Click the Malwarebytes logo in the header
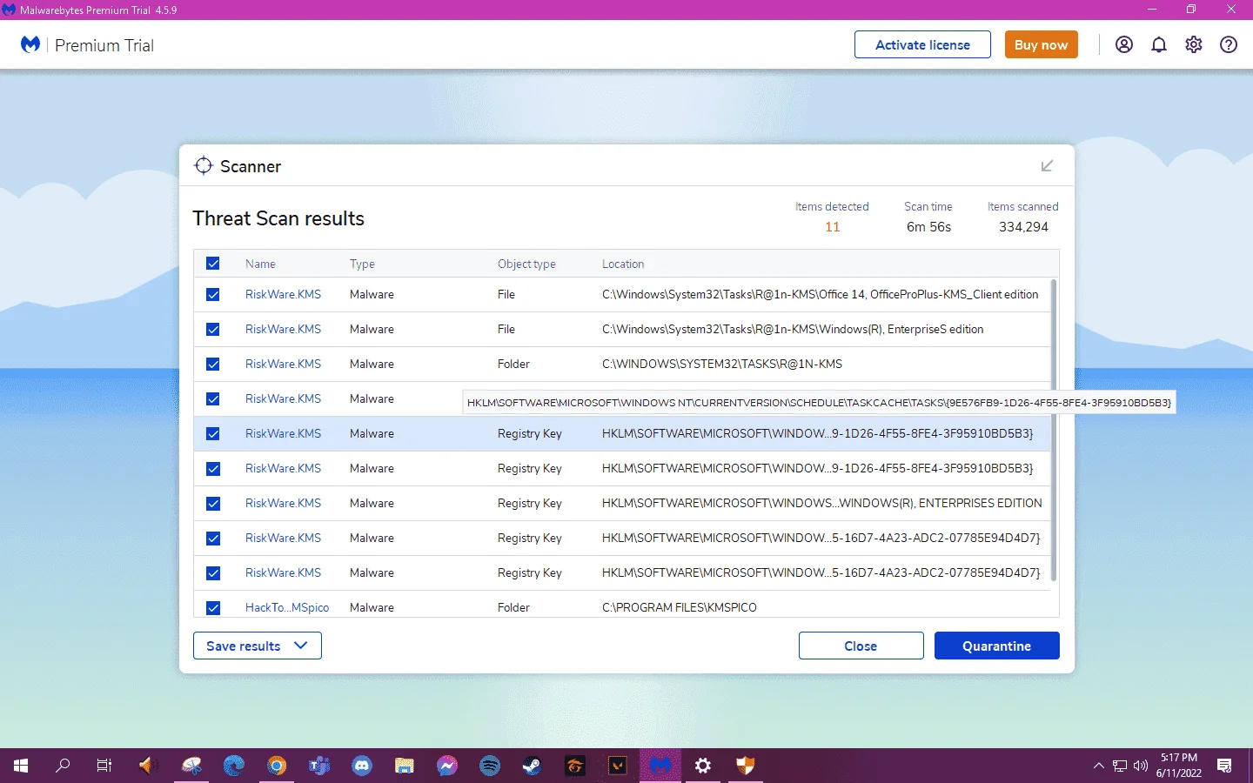 [x=30, y=44]
